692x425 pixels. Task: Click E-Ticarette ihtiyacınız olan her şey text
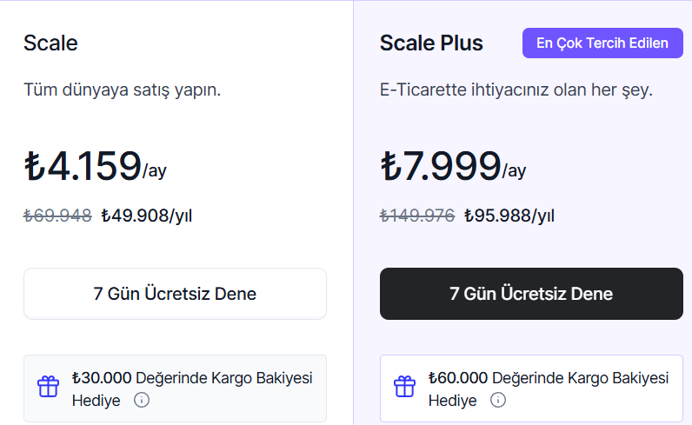516,90
